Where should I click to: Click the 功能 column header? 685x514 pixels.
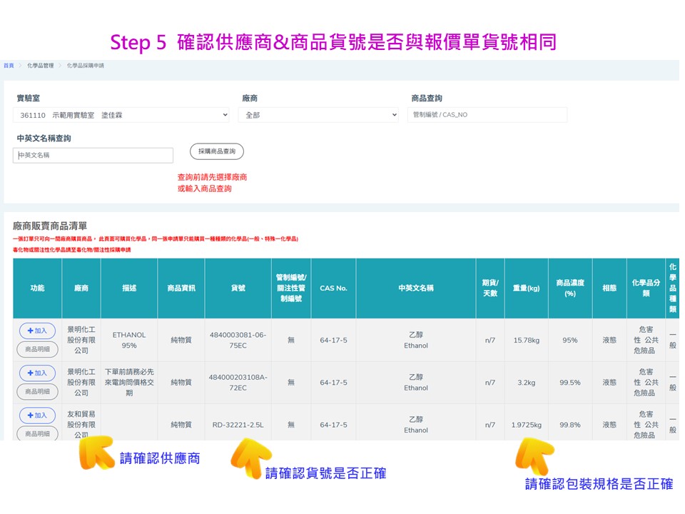point(38,288)
